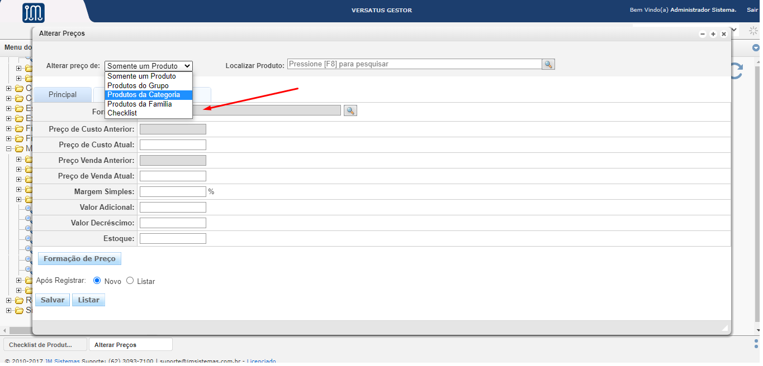The image size is (763, 366).
Task: Select Checklist in the open dropdown
Action: 122,113
